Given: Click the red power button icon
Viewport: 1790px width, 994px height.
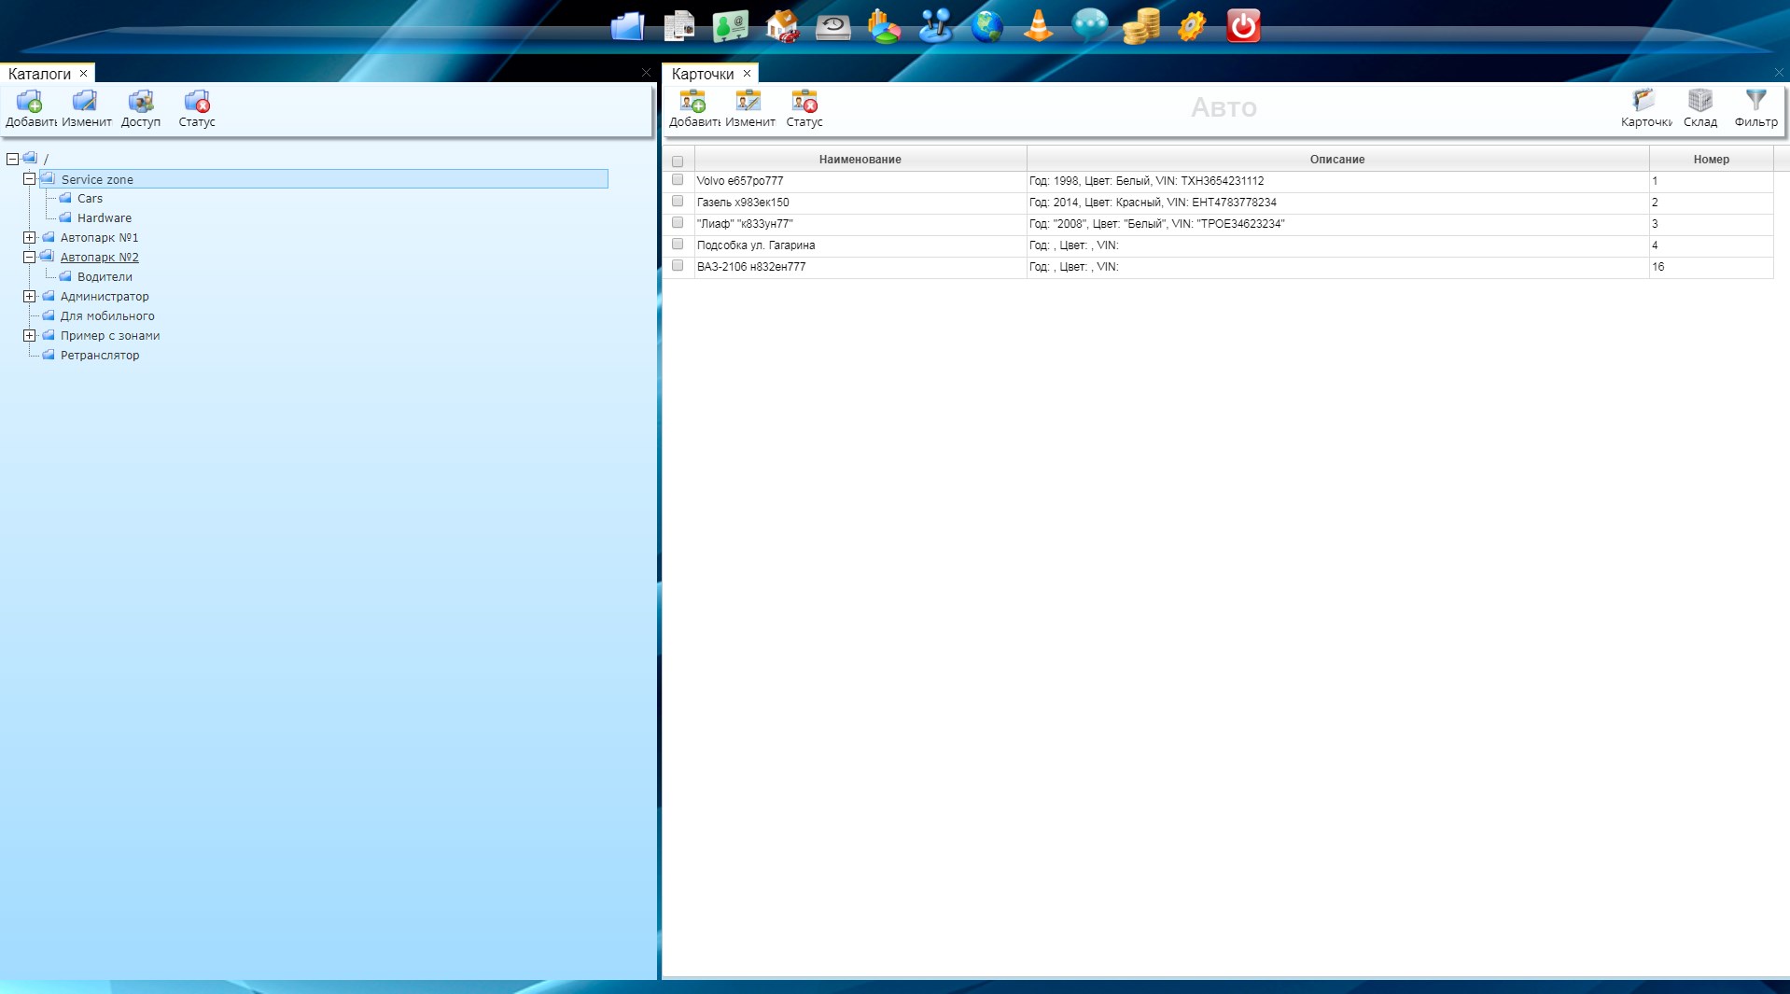Looking at the screenshot, I should pos(1243,26).
